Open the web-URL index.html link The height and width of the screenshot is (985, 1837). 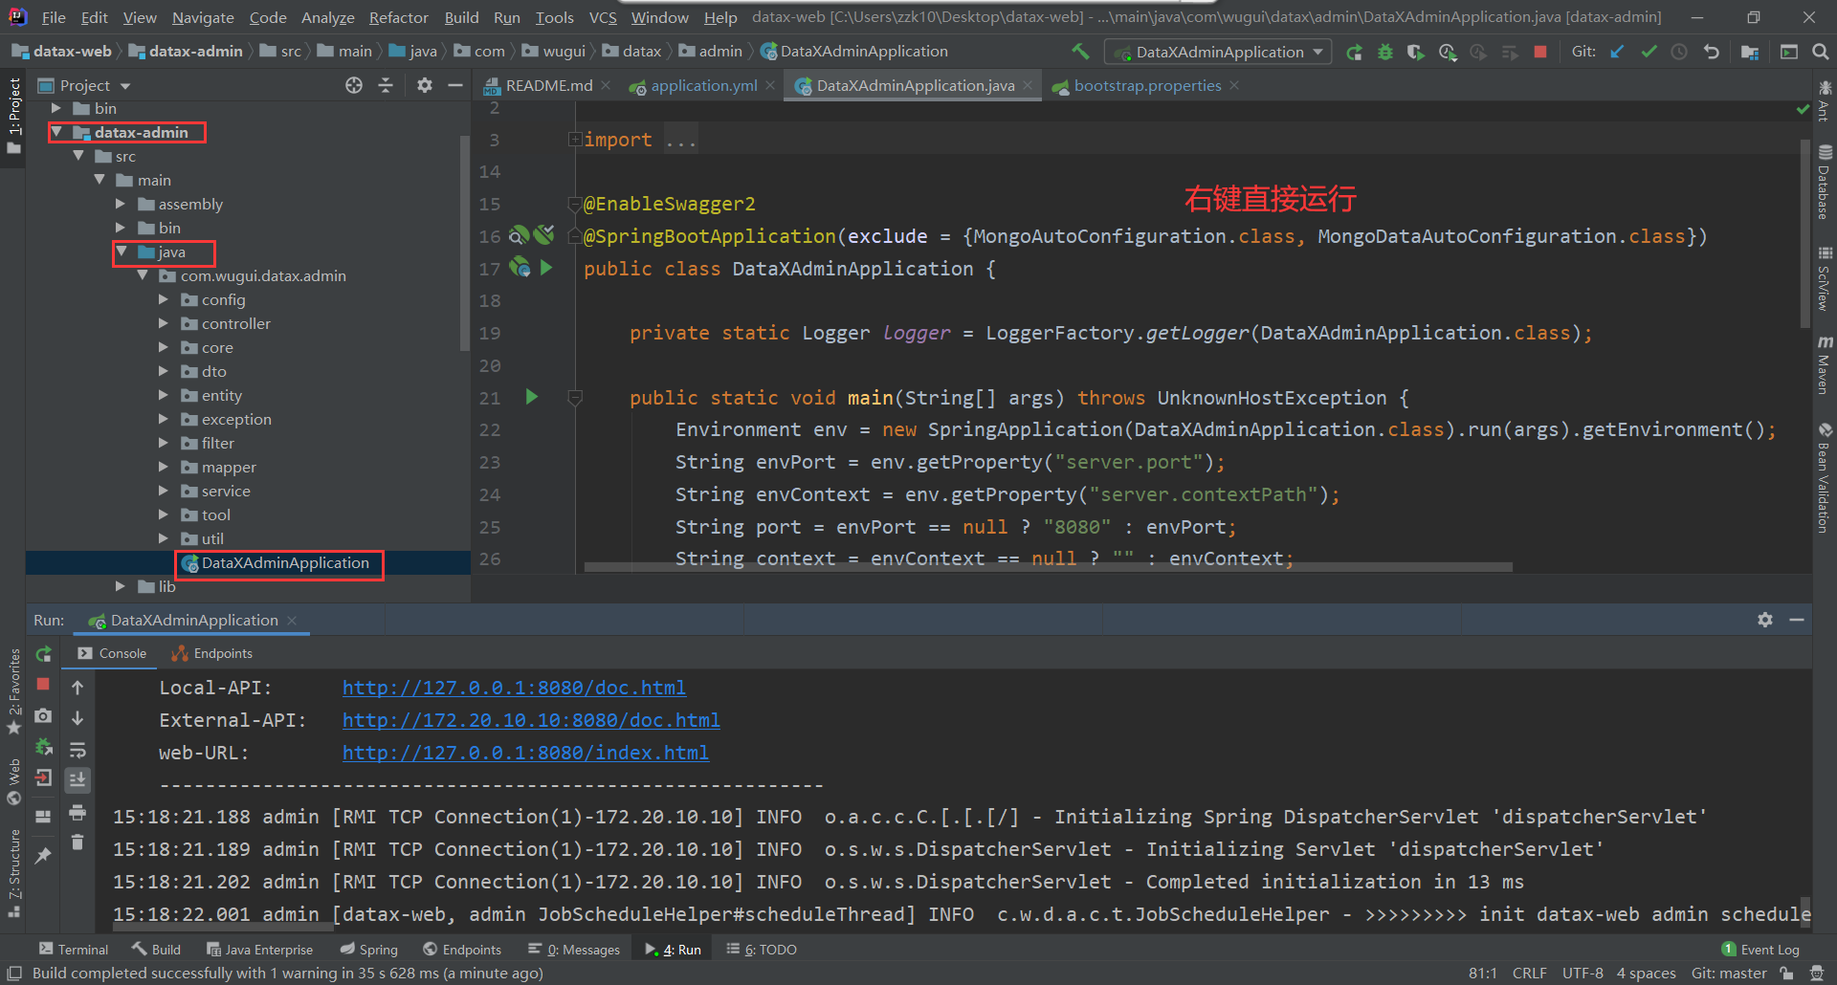pyautogui.click(x=525, y=753)
